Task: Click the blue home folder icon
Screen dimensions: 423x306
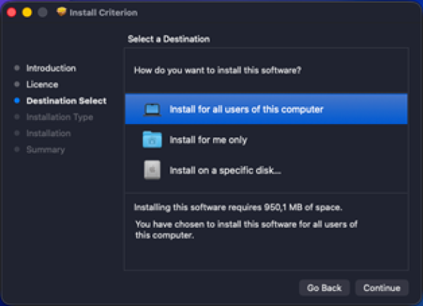Action: [152, 140]
